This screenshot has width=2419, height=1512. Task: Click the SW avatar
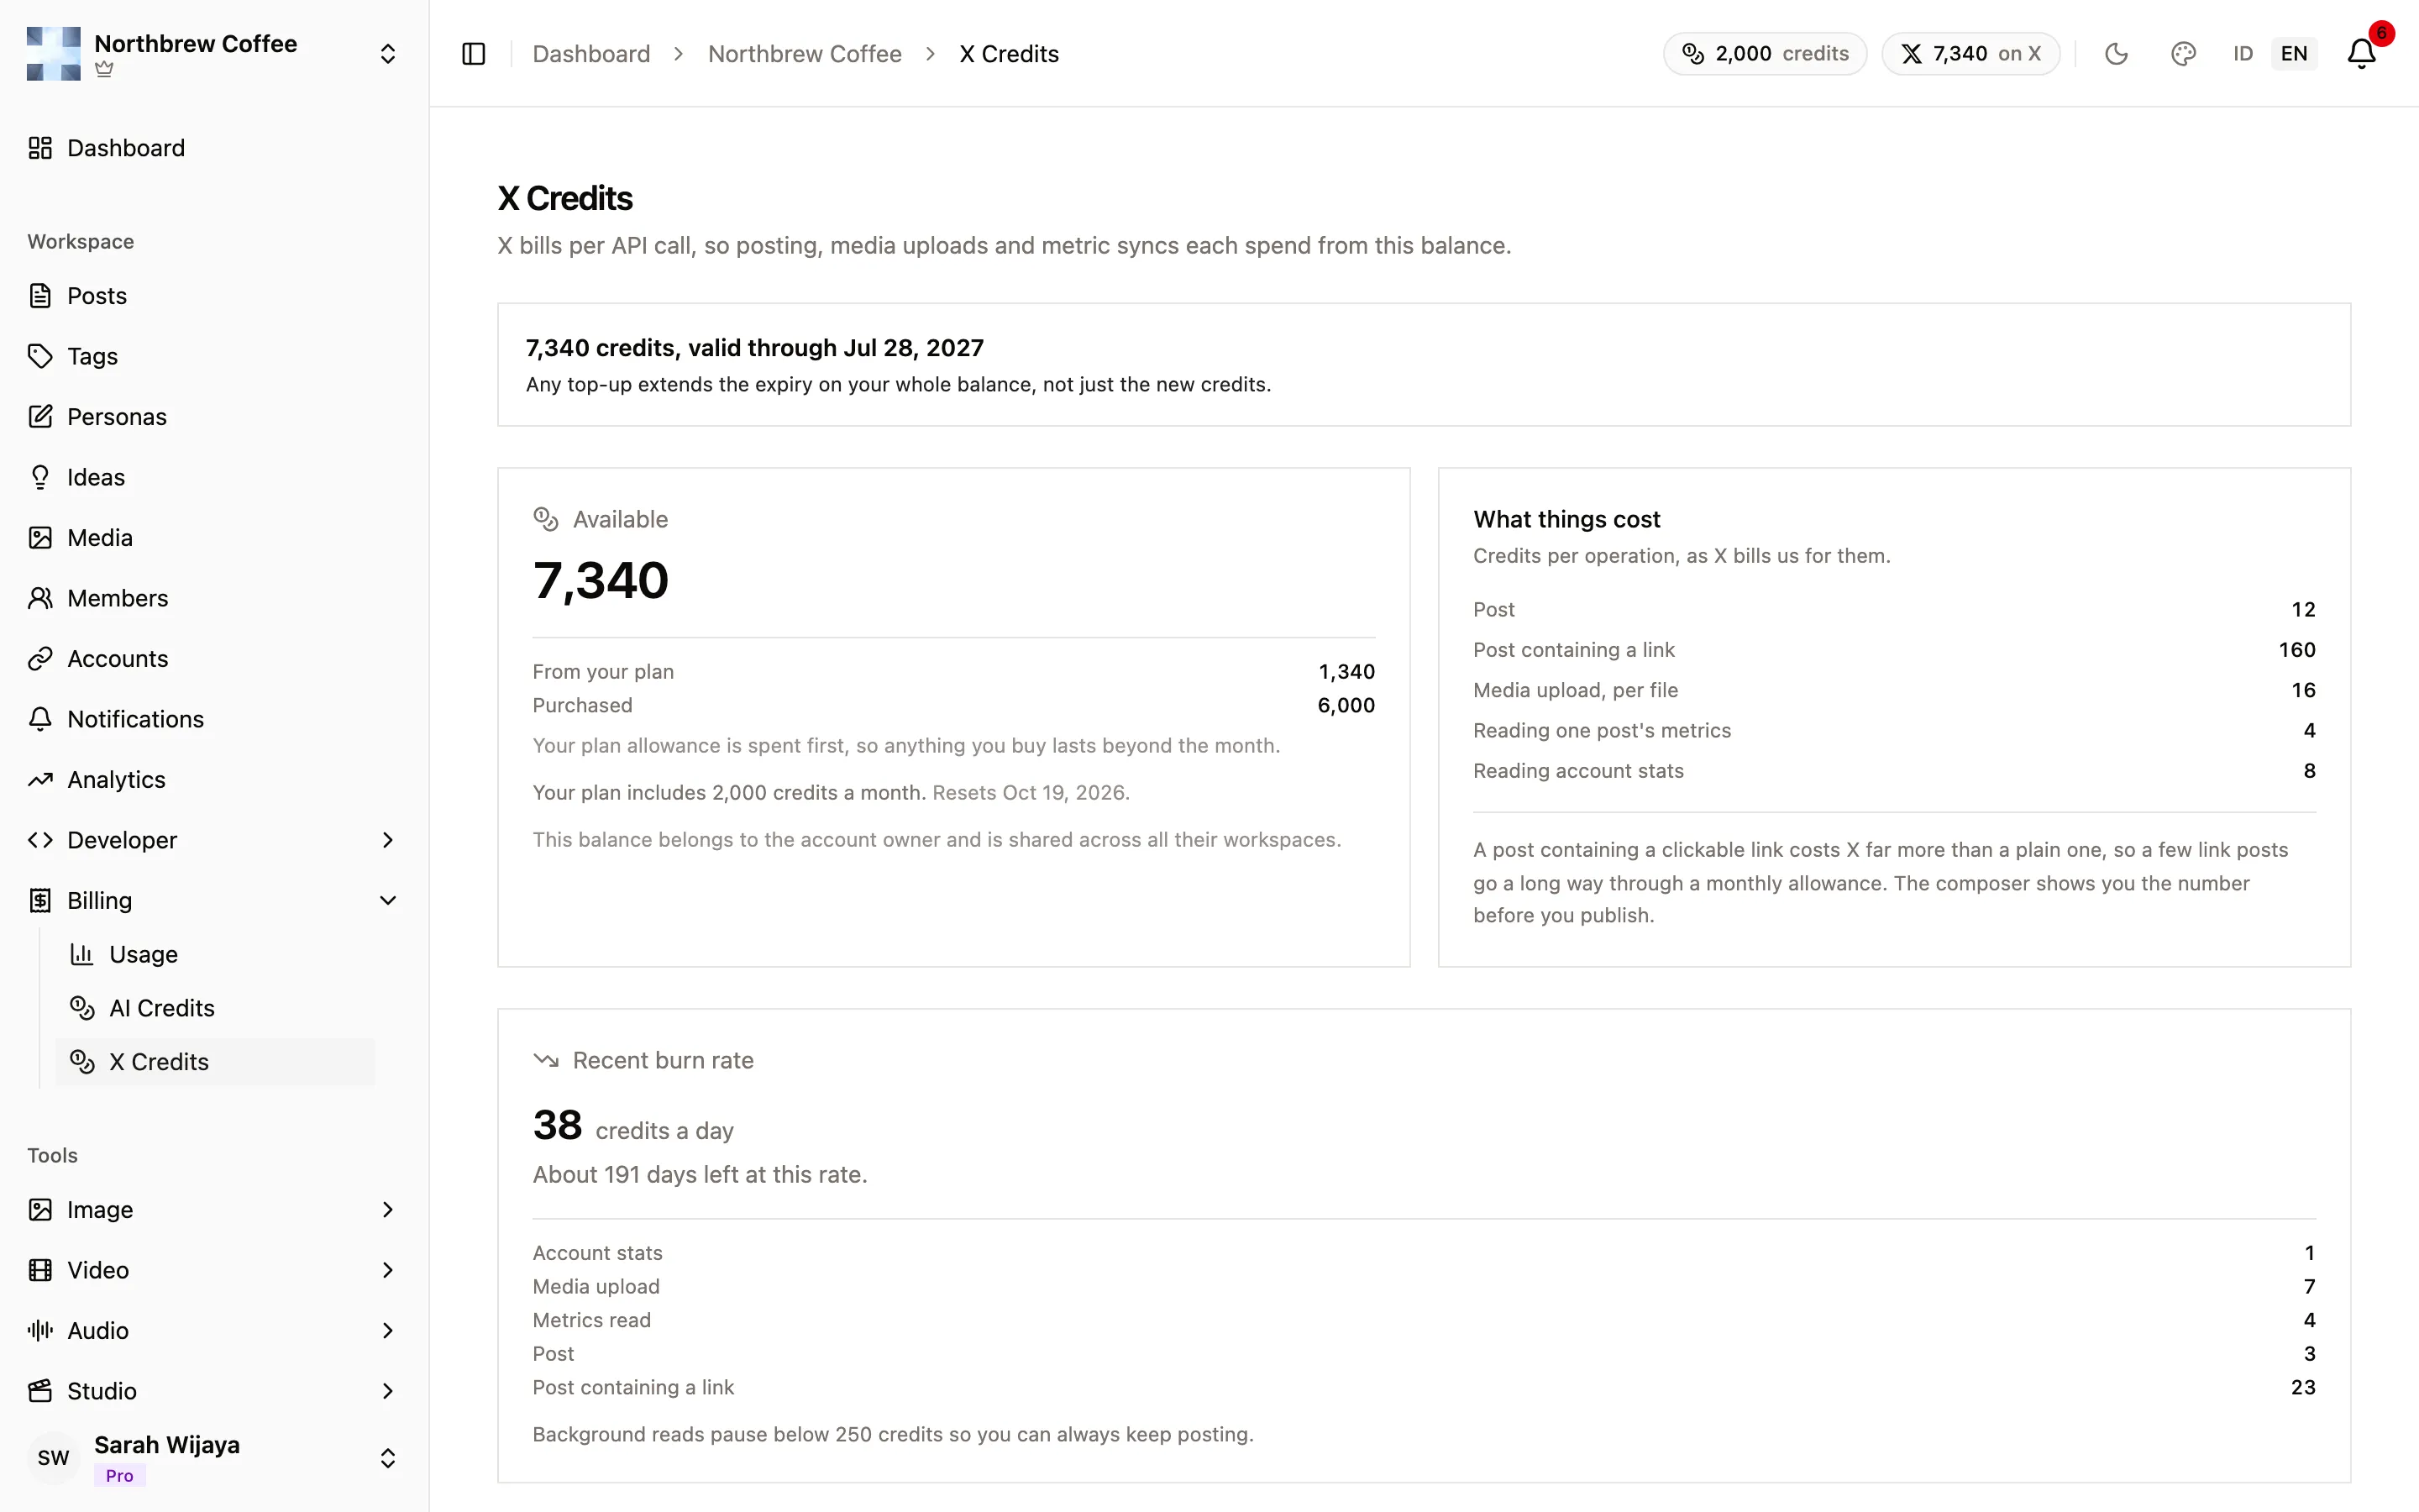pos(54,1458)
